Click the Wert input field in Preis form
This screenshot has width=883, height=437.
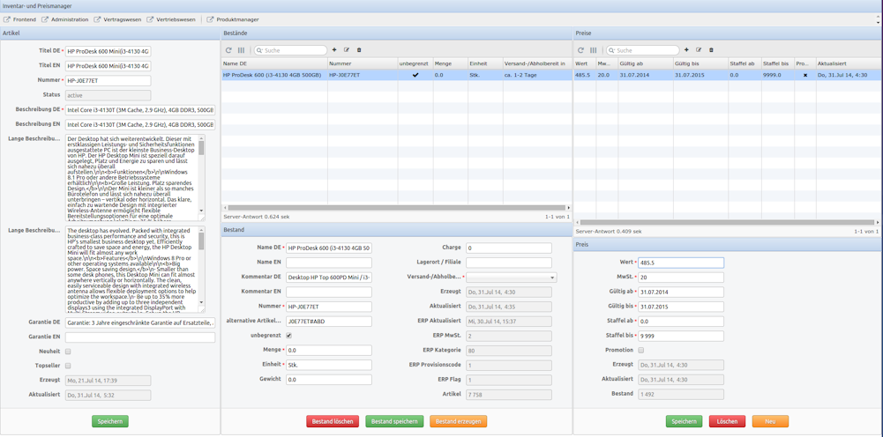(x=680, y=263)
